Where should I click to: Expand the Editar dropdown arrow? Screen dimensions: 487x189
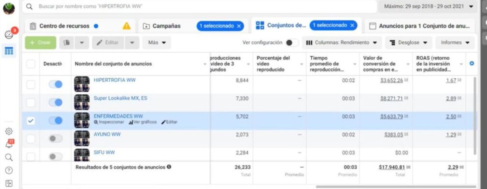(132, 42)
